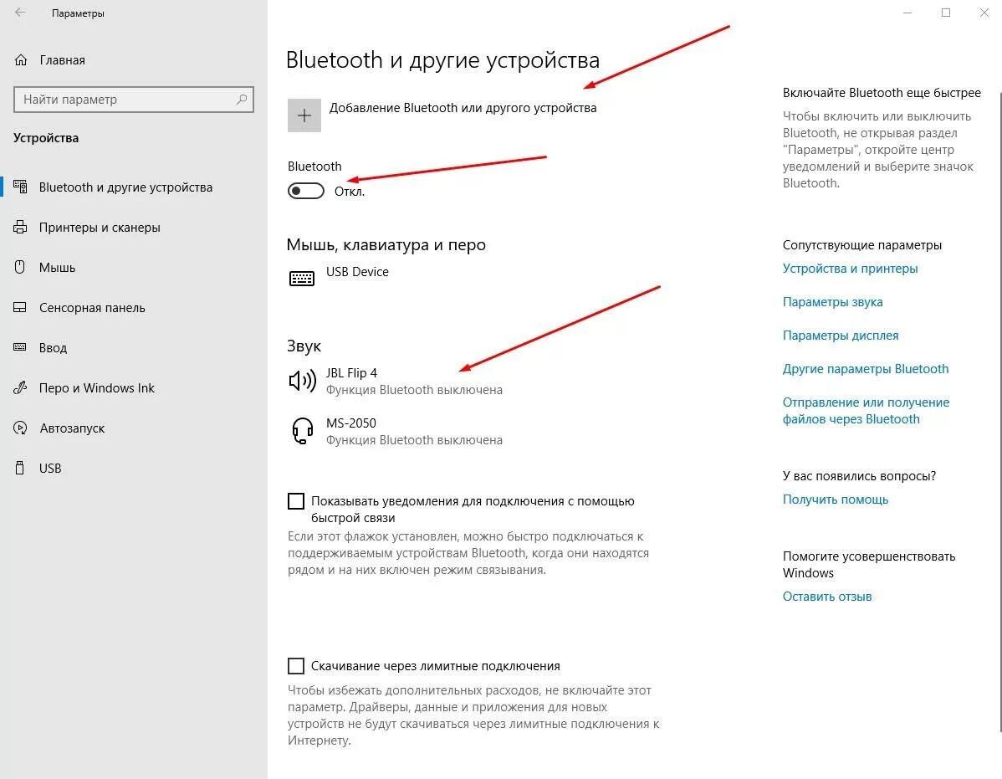Turn on the Bluetooth toggle switch
This screenshot has height=779, width=1002.
306,191
